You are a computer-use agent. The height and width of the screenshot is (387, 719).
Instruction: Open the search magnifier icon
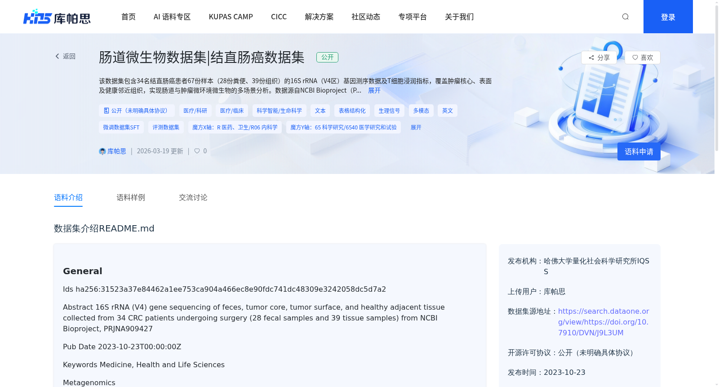625,17
